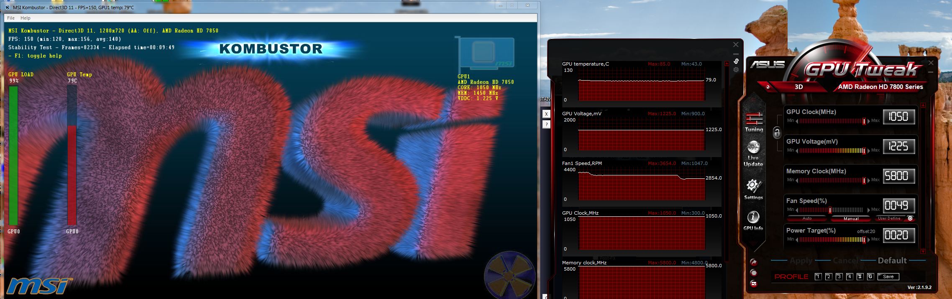Open the monitor panel's gear settings icon
Image resolution: width=952 pixels, height=299 pixels.
pyautogui.click(x=736, y=70)
